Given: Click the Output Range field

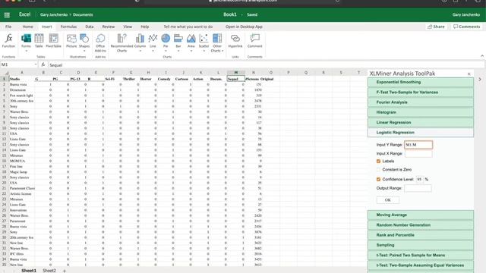Looking at the screenshot, I should click(418, 188).
